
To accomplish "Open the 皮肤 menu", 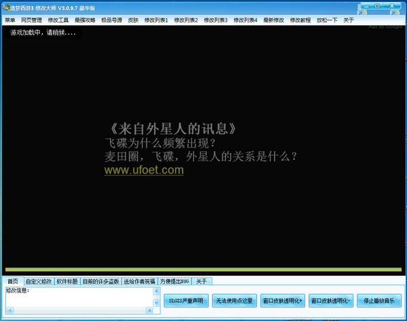I will click(x=133, y=20).
